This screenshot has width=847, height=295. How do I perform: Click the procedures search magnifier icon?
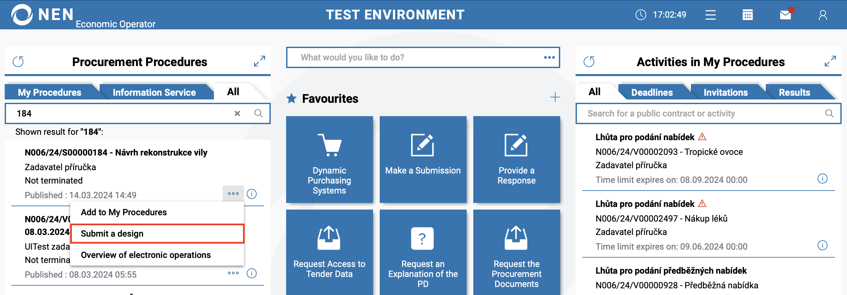pos(258,113)
